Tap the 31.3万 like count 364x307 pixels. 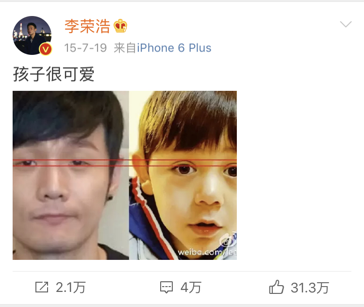310,288
